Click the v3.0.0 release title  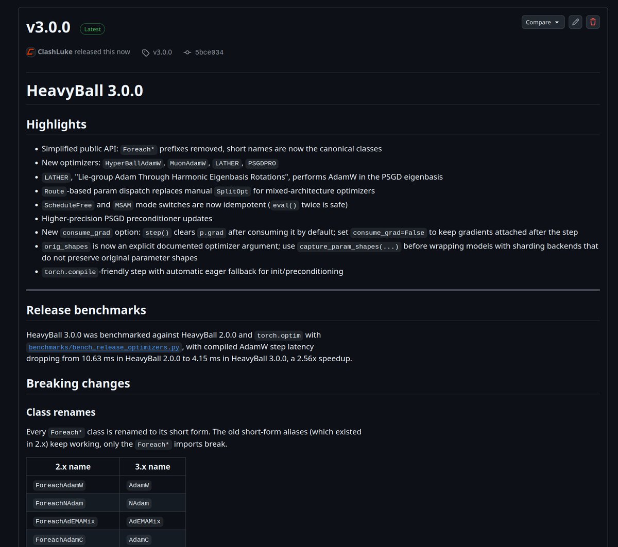point(48,27)
